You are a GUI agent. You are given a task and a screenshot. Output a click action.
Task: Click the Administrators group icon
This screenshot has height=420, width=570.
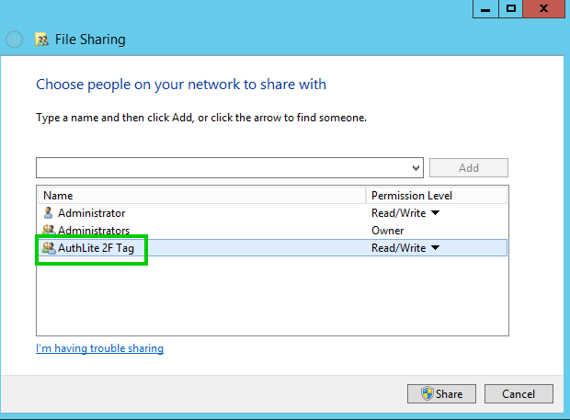(49, 231)
